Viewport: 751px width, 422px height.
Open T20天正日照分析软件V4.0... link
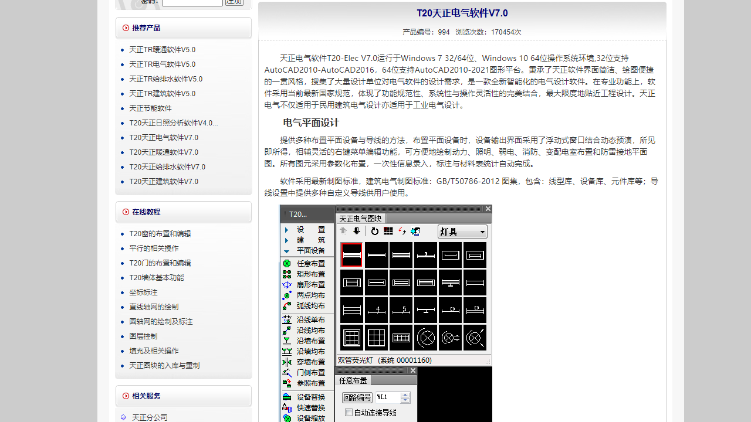[174, 123]
